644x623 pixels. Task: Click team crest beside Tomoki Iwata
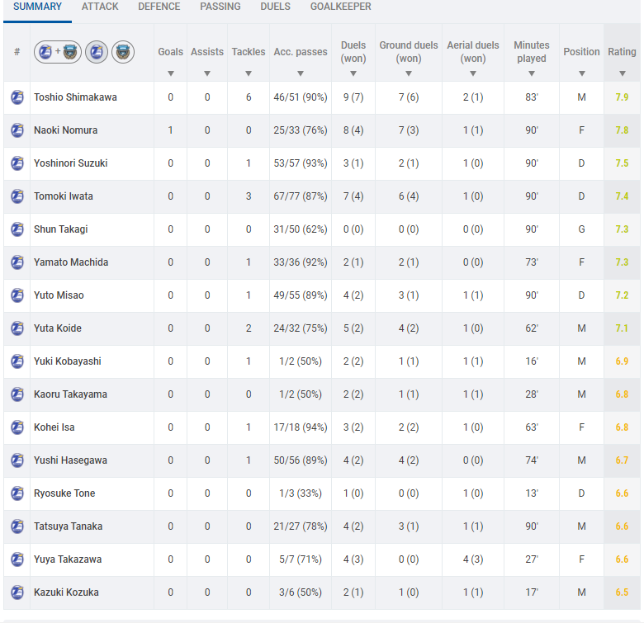tap(17, 196)
